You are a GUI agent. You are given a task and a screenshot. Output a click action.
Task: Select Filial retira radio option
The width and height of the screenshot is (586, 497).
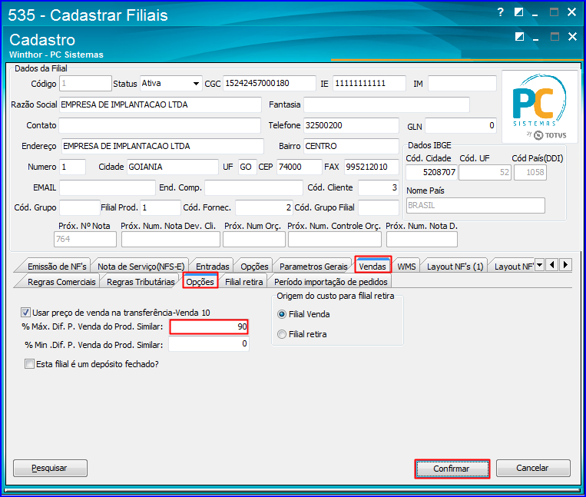coord(282,334)
